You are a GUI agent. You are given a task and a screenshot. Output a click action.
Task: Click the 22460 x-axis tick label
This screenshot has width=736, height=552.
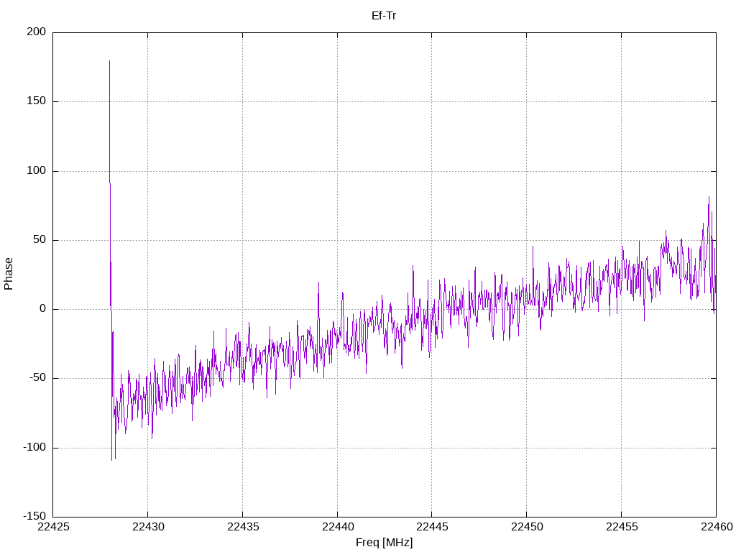pos(717,527)
